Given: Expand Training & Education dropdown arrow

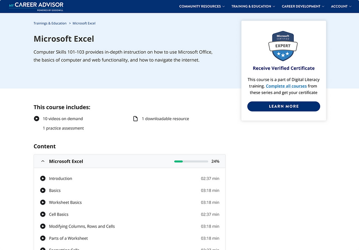Looking at the screenshot, I should point(274,6).
